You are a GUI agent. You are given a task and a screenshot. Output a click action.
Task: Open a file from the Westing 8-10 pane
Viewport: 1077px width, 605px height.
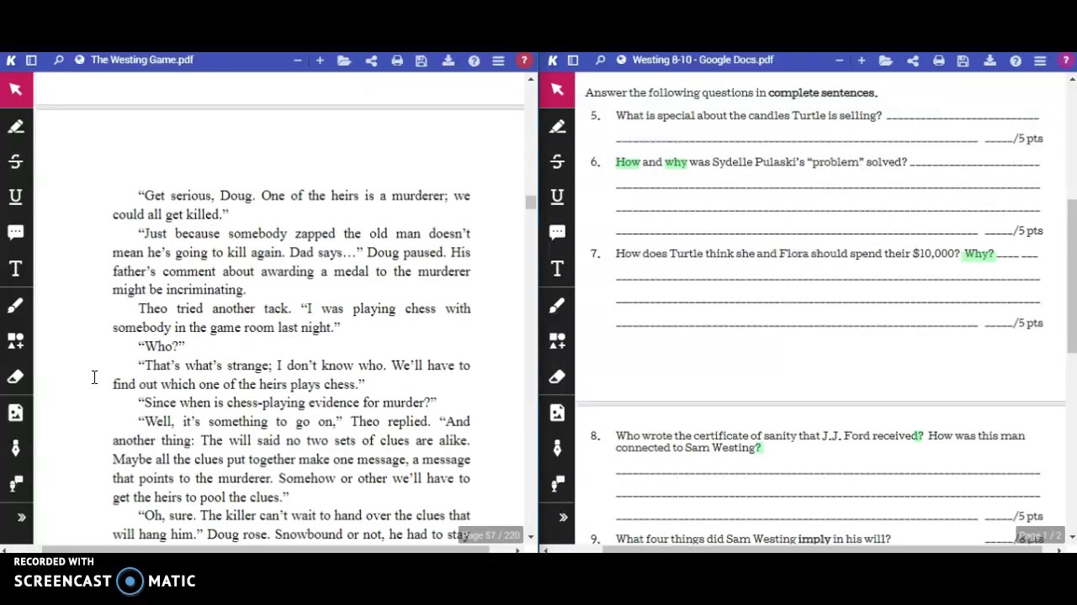pos(886,60)
